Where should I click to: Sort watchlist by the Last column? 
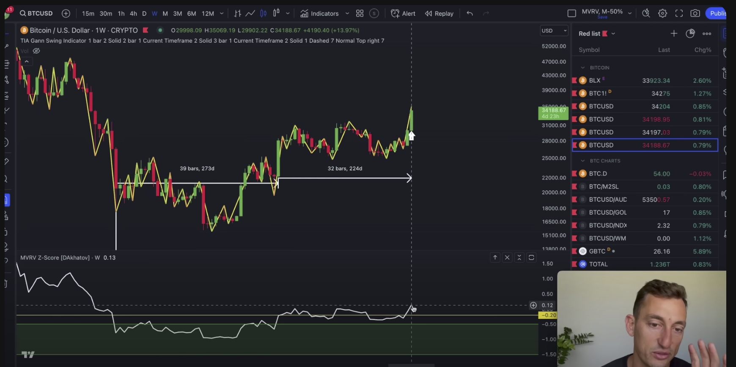pos(664,50)
